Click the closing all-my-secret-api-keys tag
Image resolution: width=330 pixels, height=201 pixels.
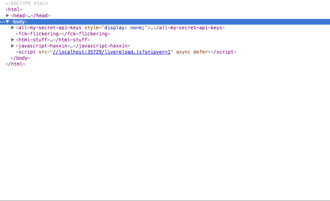point(189,28)
